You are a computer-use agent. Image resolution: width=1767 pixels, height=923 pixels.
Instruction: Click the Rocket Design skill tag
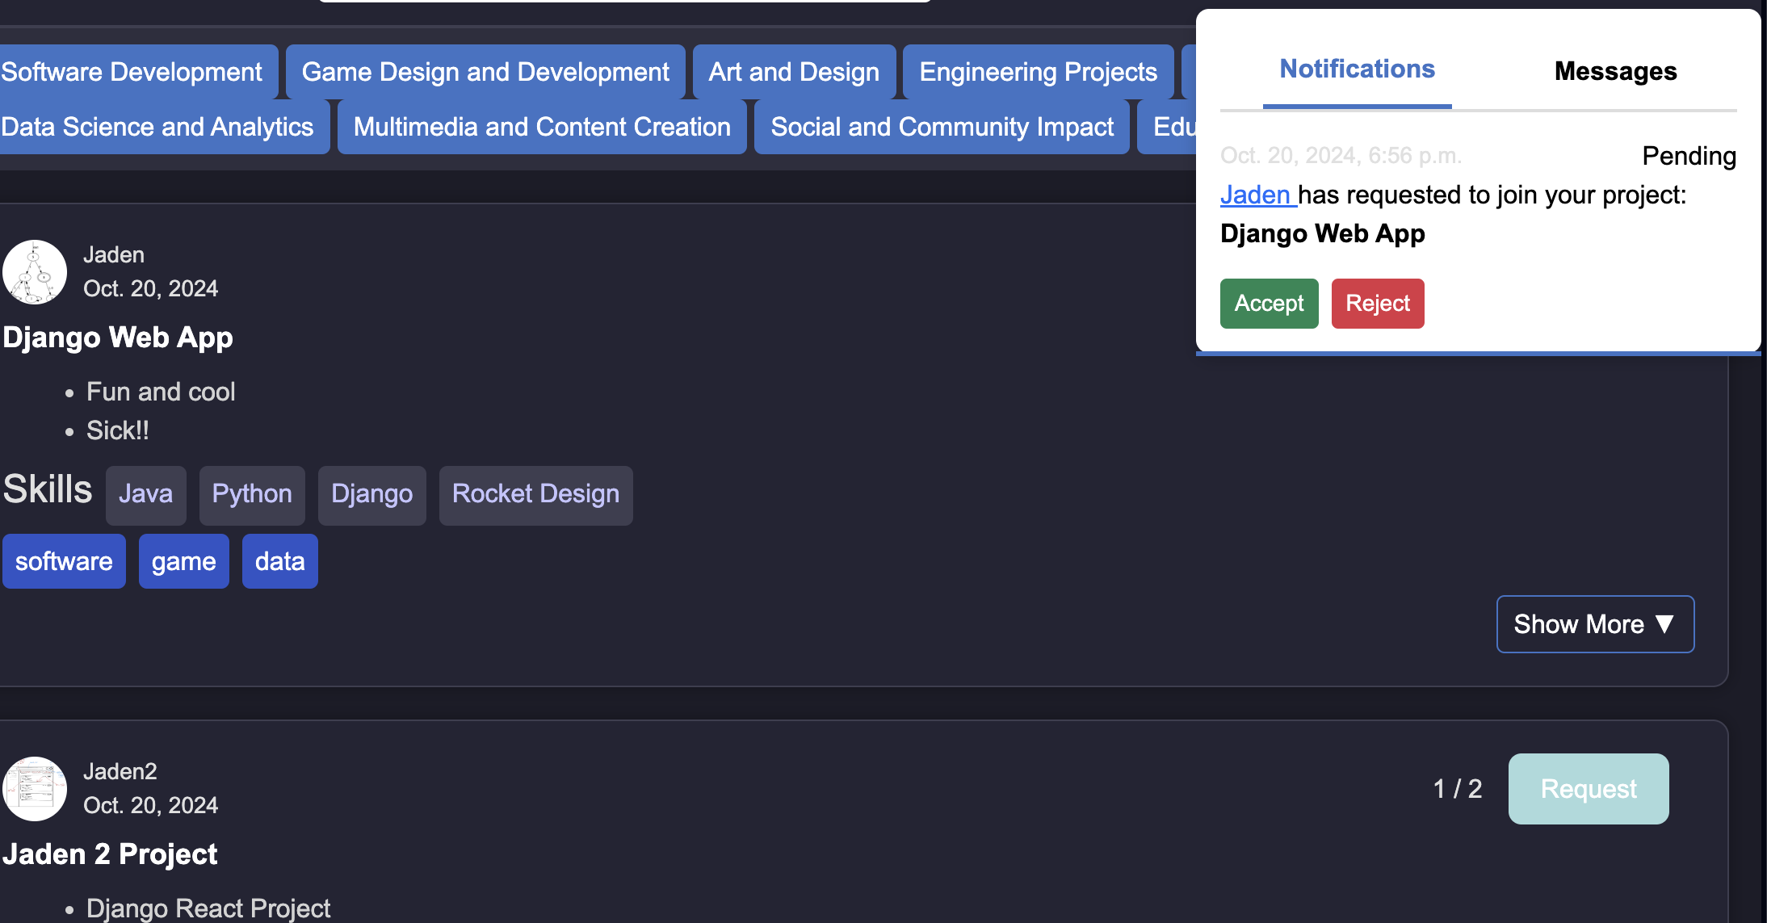pyautogui.click(x=535, y=494)
